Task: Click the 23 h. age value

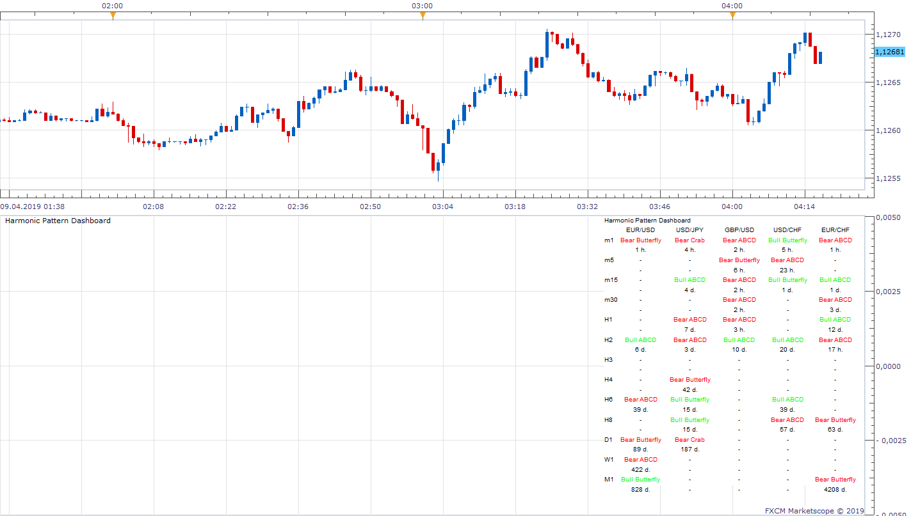Action: [x=787, y=270]
